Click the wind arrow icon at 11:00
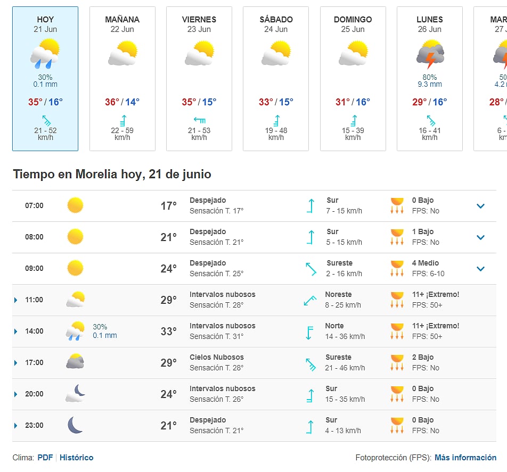 [310, 300]
